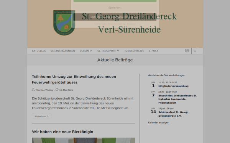Click the 15. Mai 2025 post date
Viewport: 230px width, 143px height.
pyautogui.click(x=66, y=90)
